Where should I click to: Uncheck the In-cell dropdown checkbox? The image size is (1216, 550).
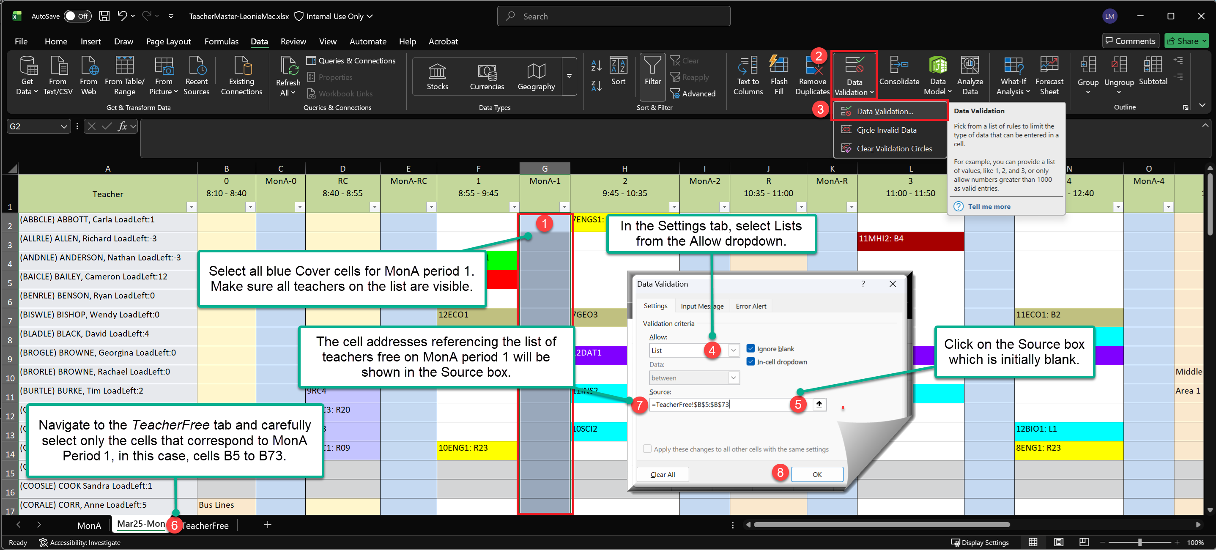tap(750, 361)
